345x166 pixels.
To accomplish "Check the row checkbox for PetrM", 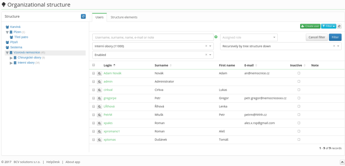I will 94,115.
